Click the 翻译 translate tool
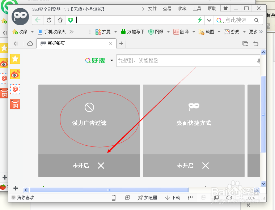The height and width of the screenshot is (210, 275). pos(181,32)
